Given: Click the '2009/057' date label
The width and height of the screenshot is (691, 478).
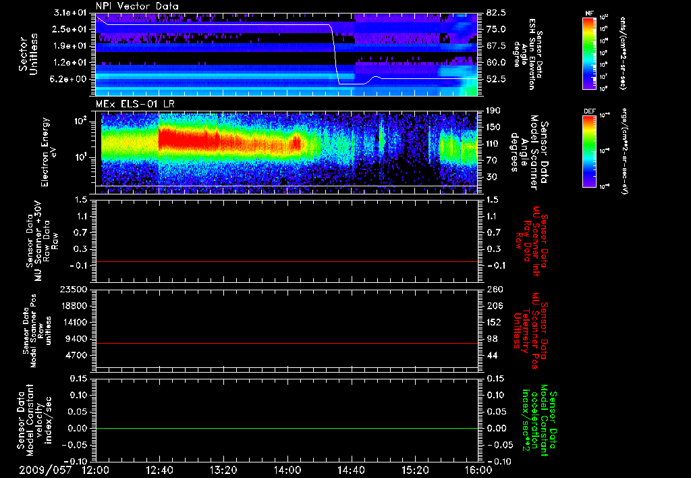Looking at the screenshot, I should (x=45, y=471).
